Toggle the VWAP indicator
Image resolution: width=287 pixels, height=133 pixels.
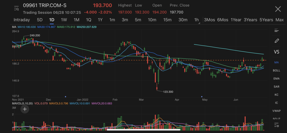click(276, 111)
